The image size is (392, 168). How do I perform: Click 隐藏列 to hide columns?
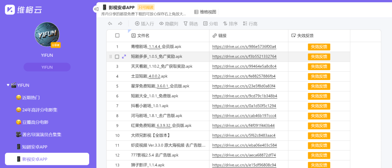point(169,24)
